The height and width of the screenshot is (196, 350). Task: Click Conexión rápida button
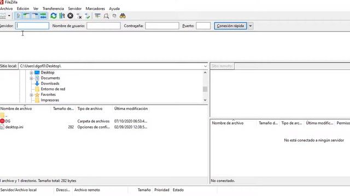[x=230, y=26]
